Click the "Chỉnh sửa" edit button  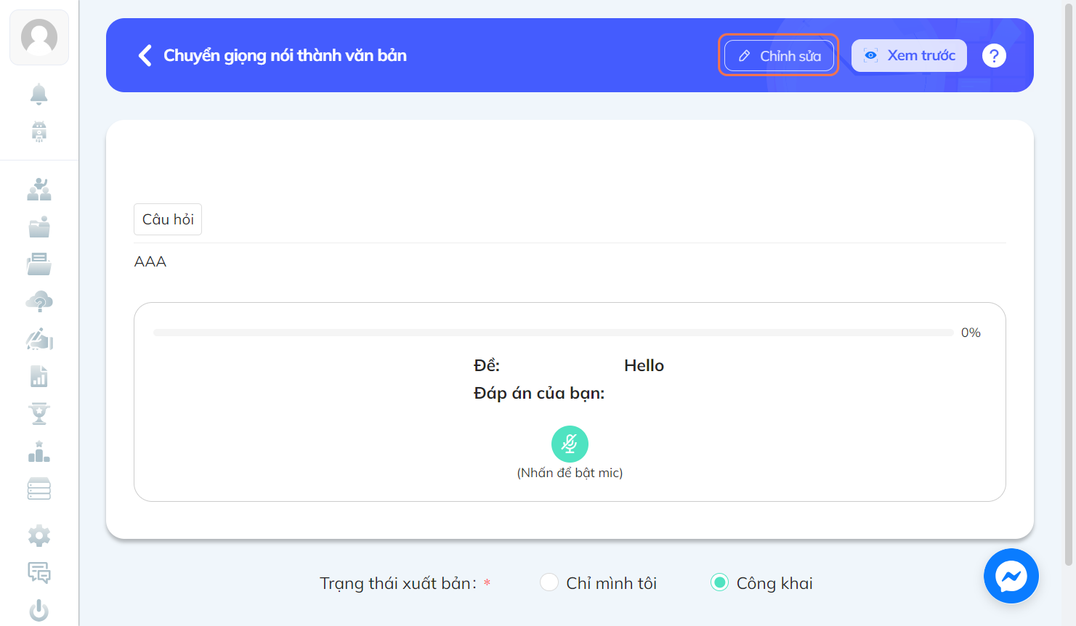[x=779, y=55]
